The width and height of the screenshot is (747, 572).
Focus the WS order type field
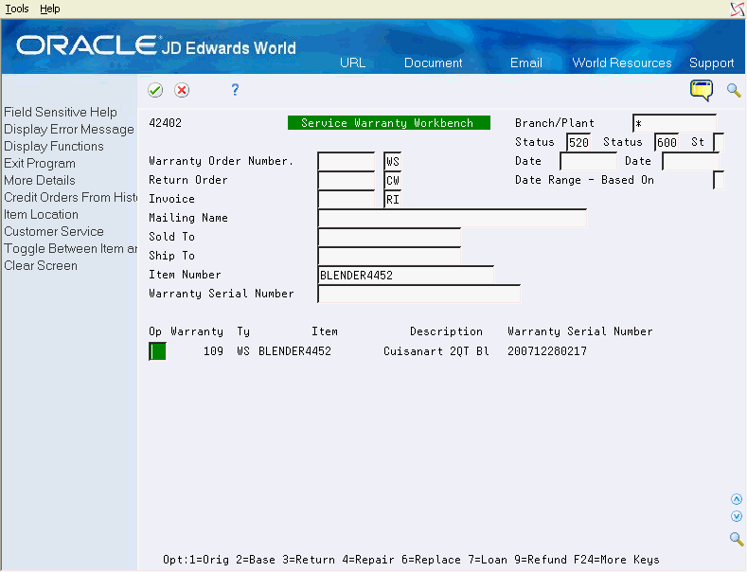coord(393,161)
